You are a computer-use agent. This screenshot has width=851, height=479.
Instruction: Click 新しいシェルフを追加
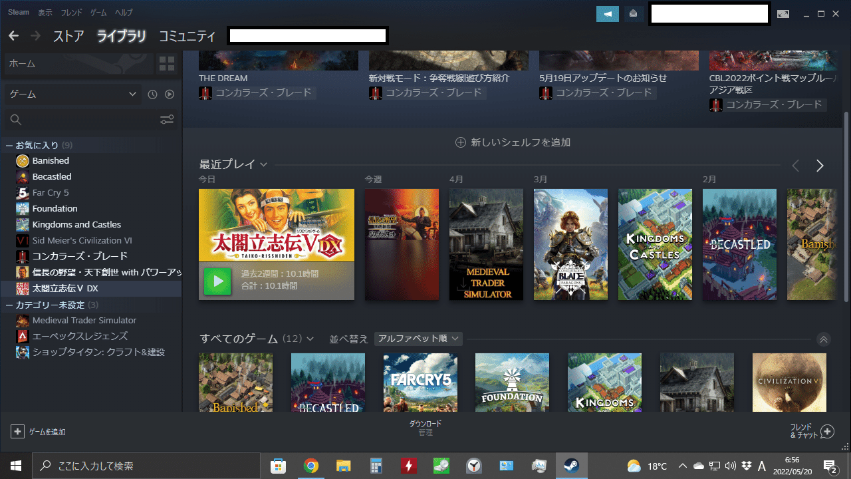coord(513,142)
